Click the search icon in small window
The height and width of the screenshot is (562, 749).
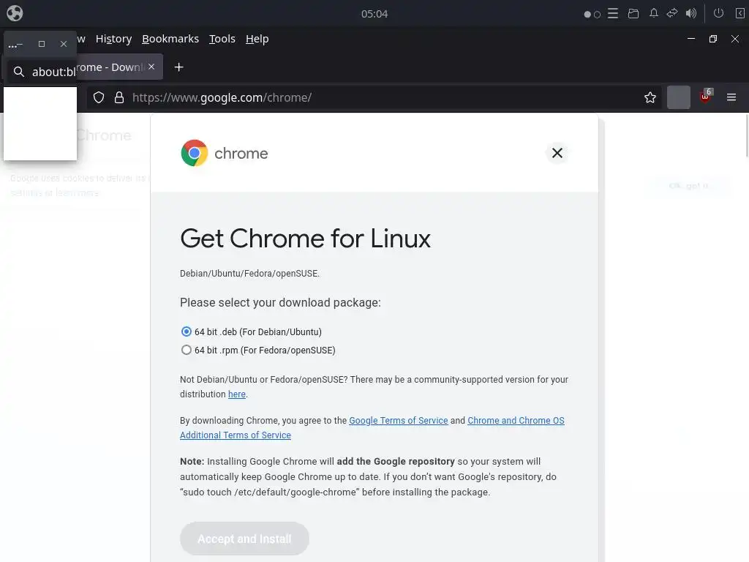pos(18,72)
